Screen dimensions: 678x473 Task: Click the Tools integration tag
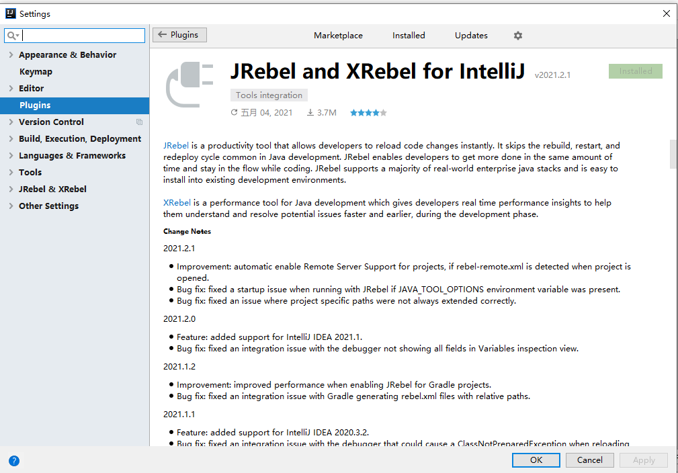pyautogui.click(x=269, y=95)
